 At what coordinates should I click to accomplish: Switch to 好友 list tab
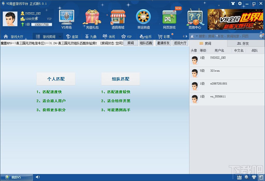click(246, 43)
